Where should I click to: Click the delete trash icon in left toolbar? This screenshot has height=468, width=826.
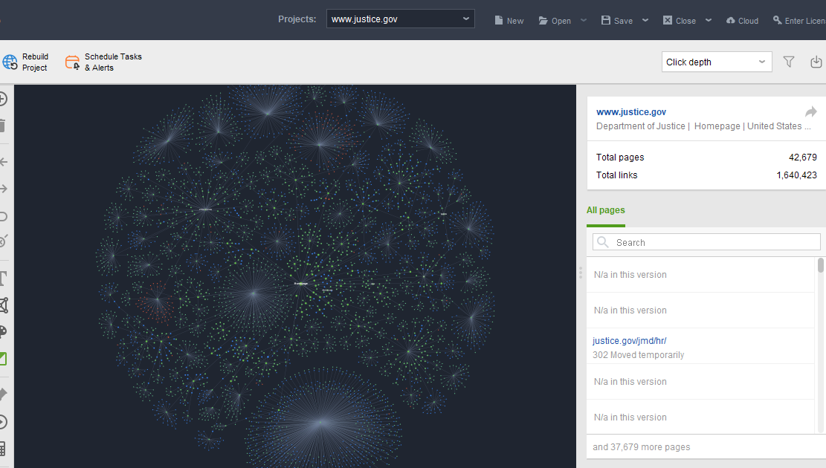point(3,126)
